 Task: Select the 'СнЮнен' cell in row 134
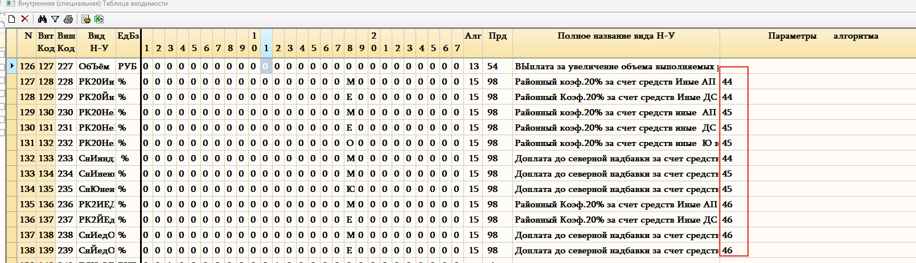[x=96, y=189]
